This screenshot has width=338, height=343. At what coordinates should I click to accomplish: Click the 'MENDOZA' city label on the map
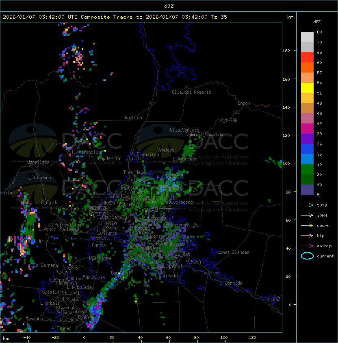click(x=99, y=208)
